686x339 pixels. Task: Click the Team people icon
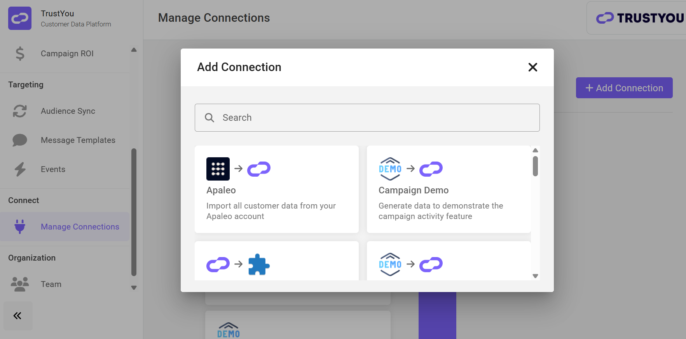coord(20,284)
